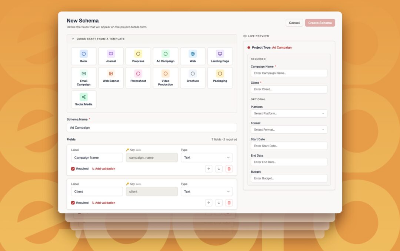Focus the Enter End Date preview field
400x251 pixels.
tap(289, 162)
